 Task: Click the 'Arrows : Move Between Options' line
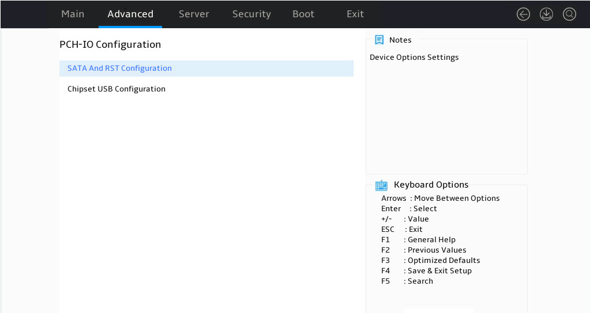440,198
